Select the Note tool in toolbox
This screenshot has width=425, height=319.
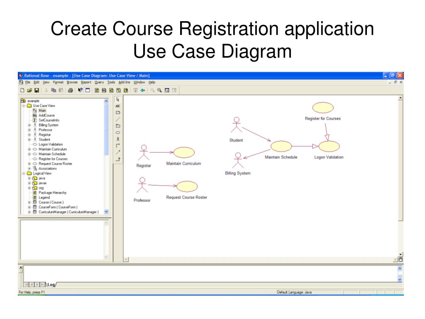118,113
